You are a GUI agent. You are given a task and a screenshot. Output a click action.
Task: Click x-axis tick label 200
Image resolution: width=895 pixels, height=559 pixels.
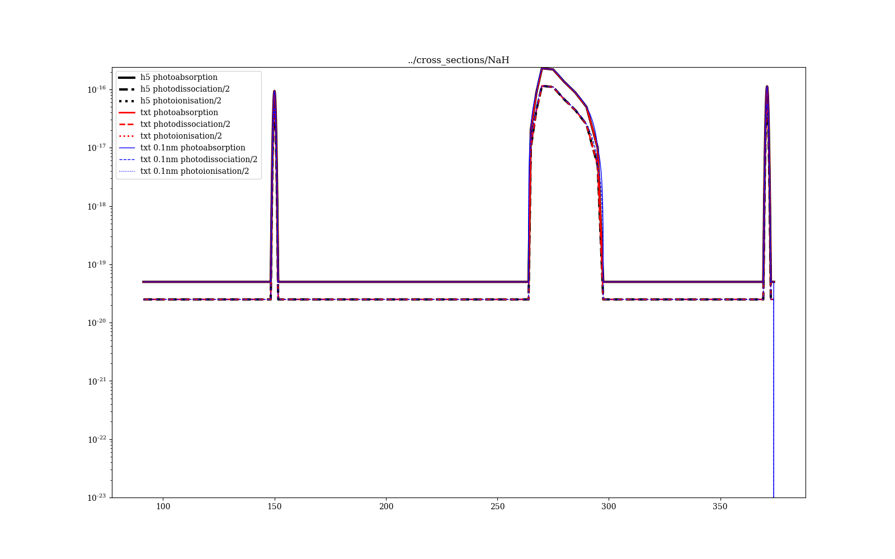(x=386, y=506)
